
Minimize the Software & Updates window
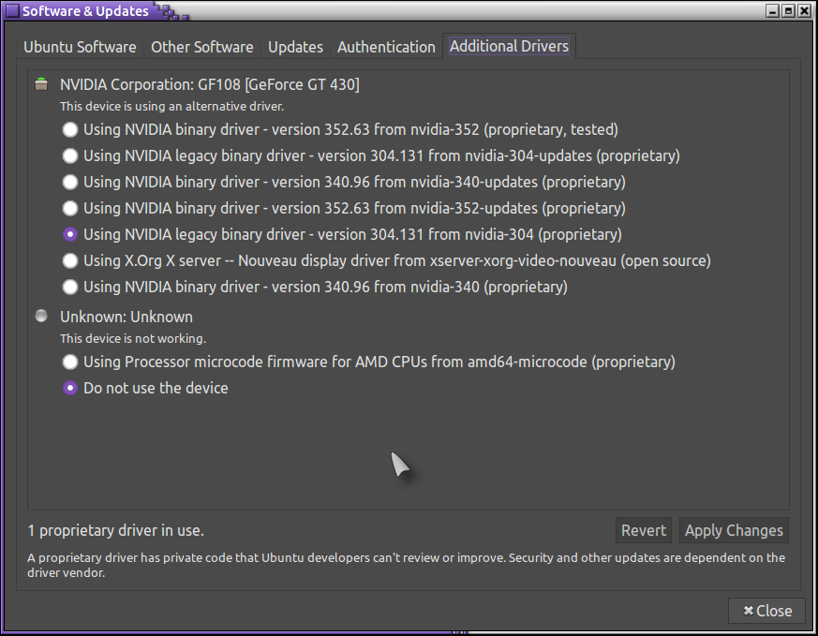[773, 10]
